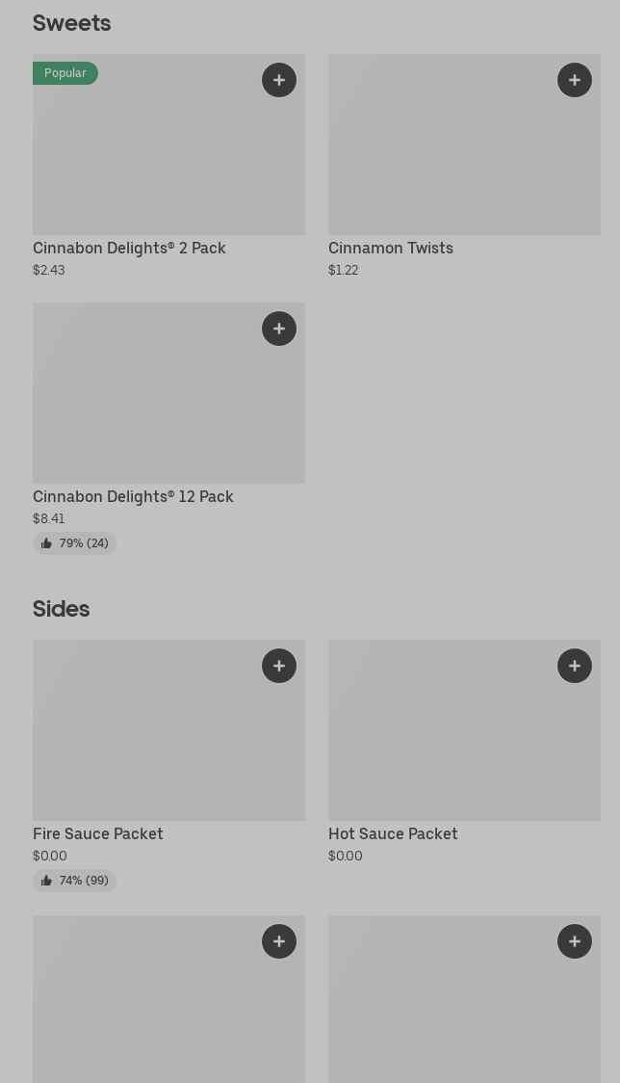Add Hot Sauce Packet to cart
This screenshot has height=1083, width=620.
(x=575, y=666)
